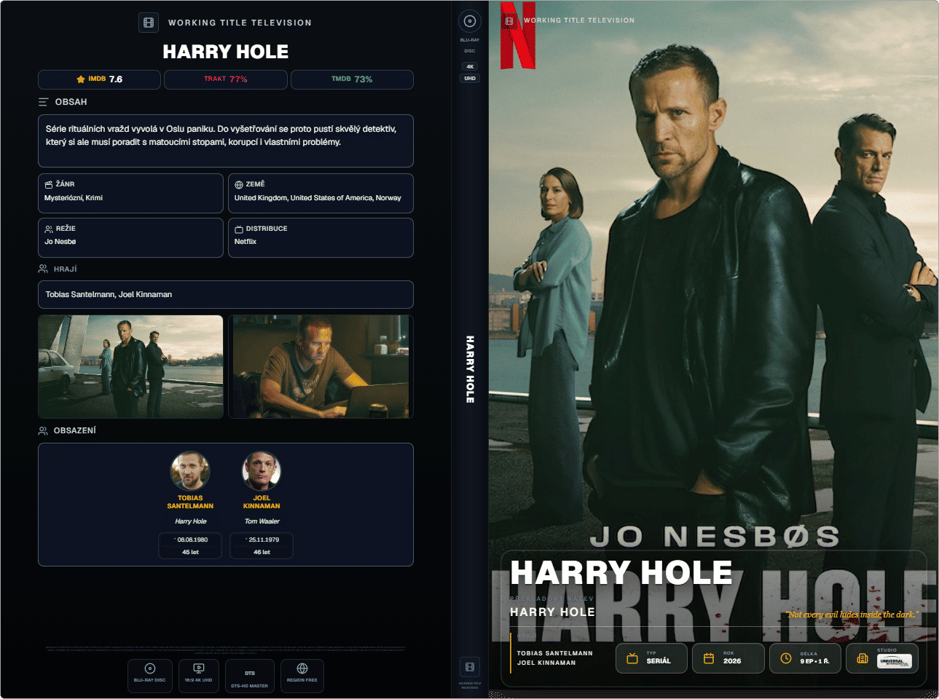This screenshot has height=699, width=939.
Task: Click the list icon next to the OBSAH heading
Action: (44, 102)
